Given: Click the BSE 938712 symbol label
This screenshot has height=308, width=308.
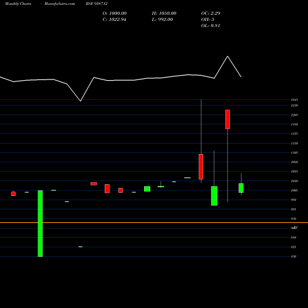Looking at the screenshot, I should 97,4.
